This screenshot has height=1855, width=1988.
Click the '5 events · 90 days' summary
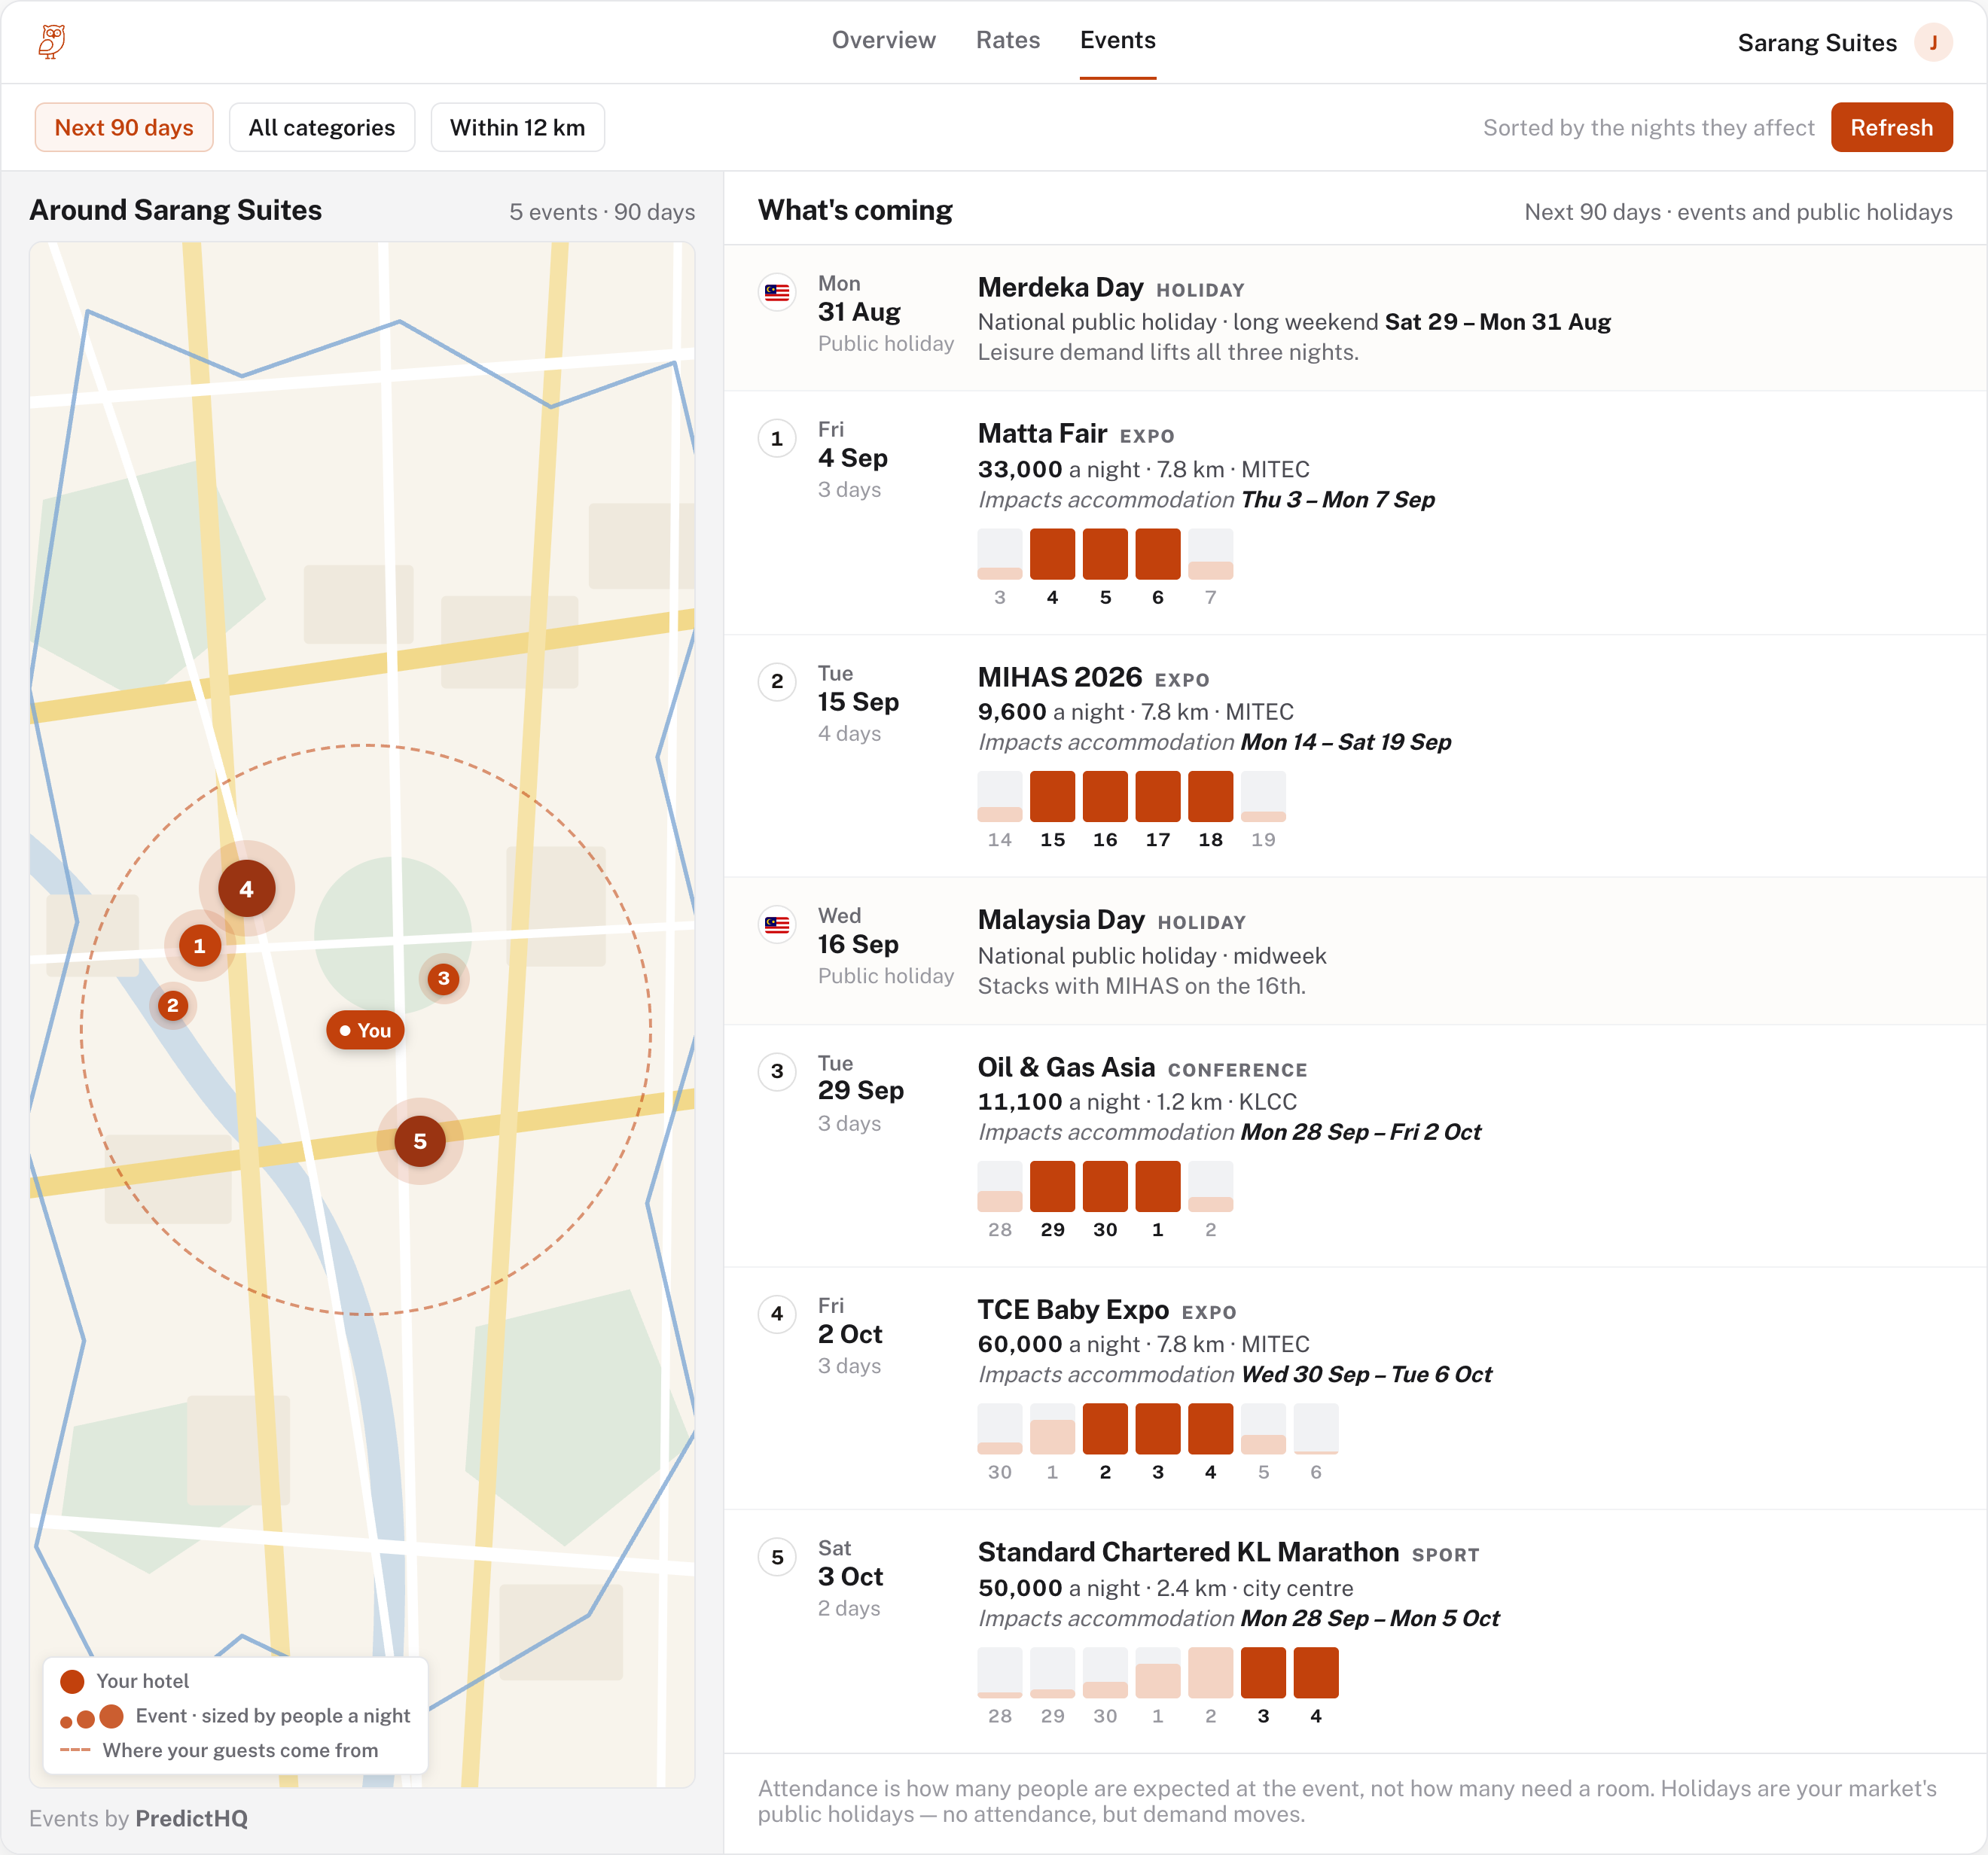click(602, 212)
